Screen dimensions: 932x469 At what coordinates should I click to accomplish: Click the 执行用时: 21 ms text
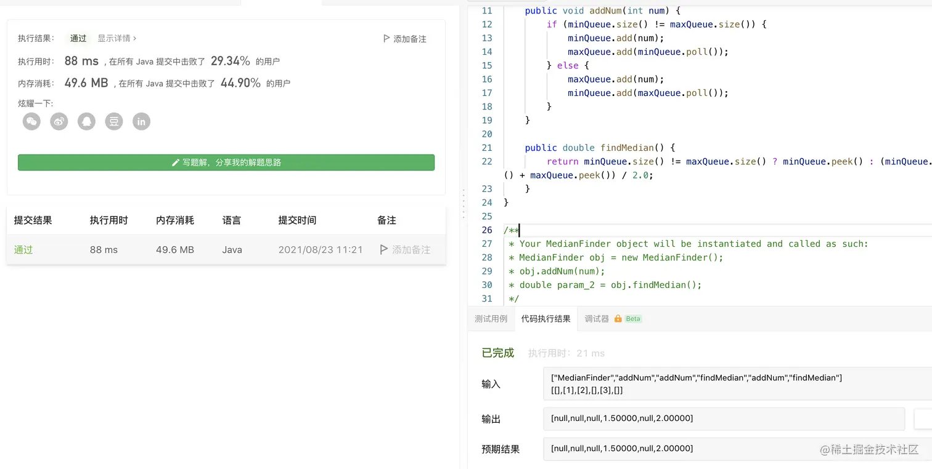point(566,353)
